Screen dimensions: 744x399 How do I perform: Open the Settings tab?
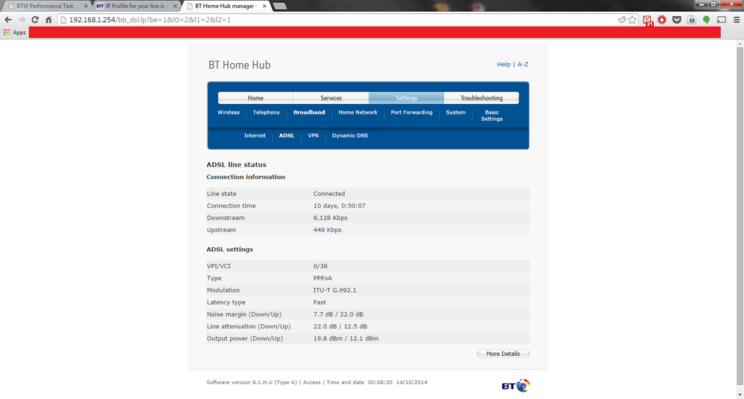coord(406,98)
